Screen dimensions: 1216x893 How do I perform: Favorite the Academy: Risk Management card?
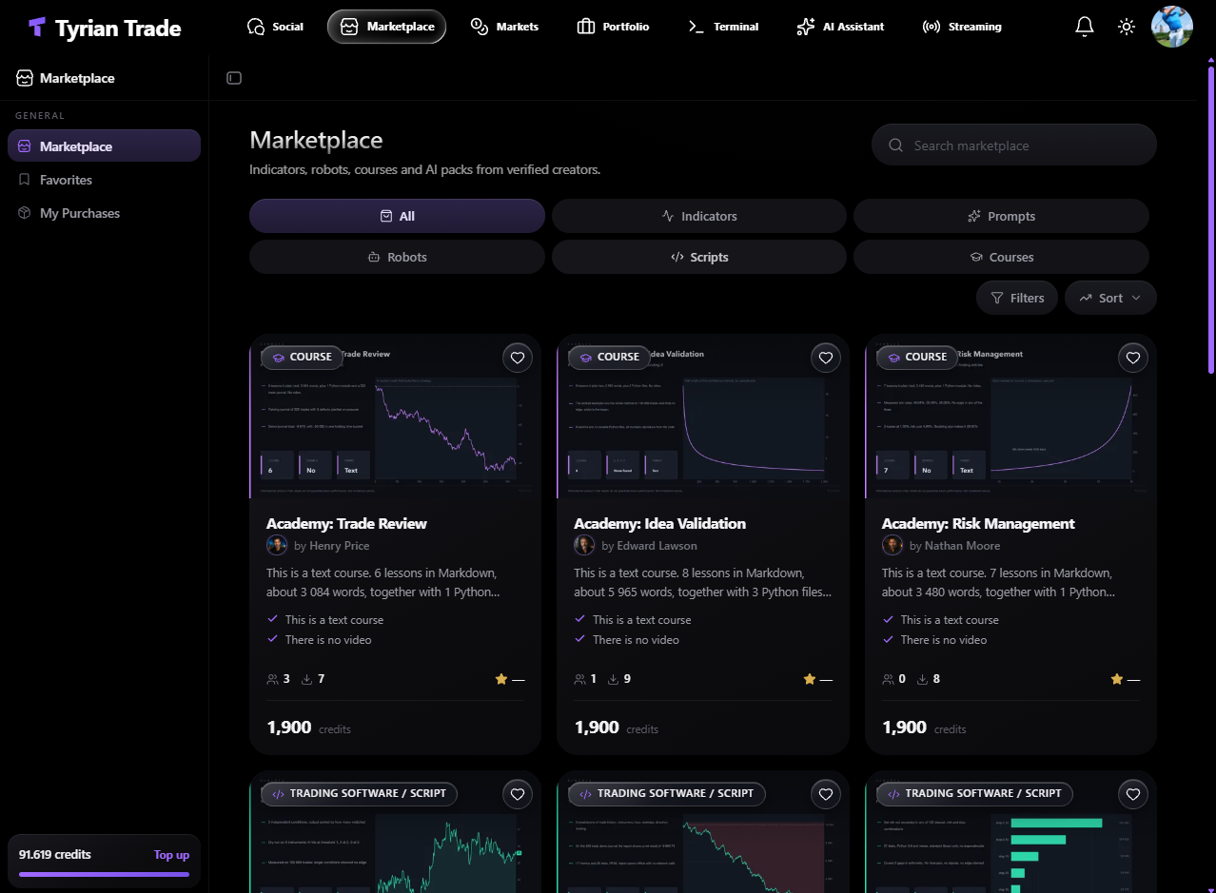click(x=1133, y=358)
